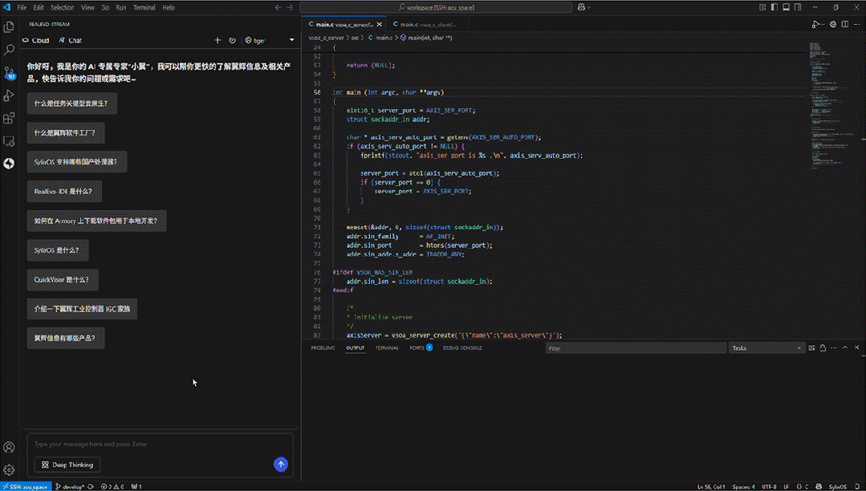866x491 pixels.
Task: Close the bottom panel
Action: (856, 348)
